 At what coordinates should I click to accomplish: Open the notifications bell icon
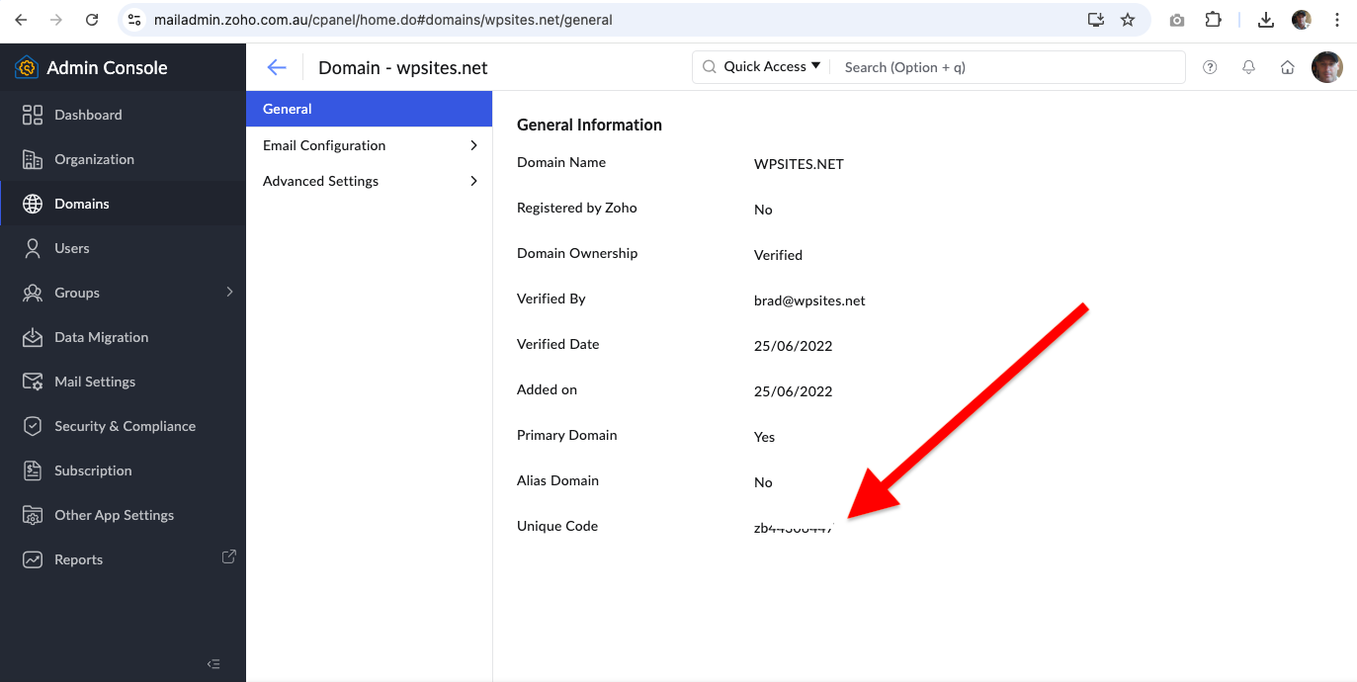tap(1248, 67)
